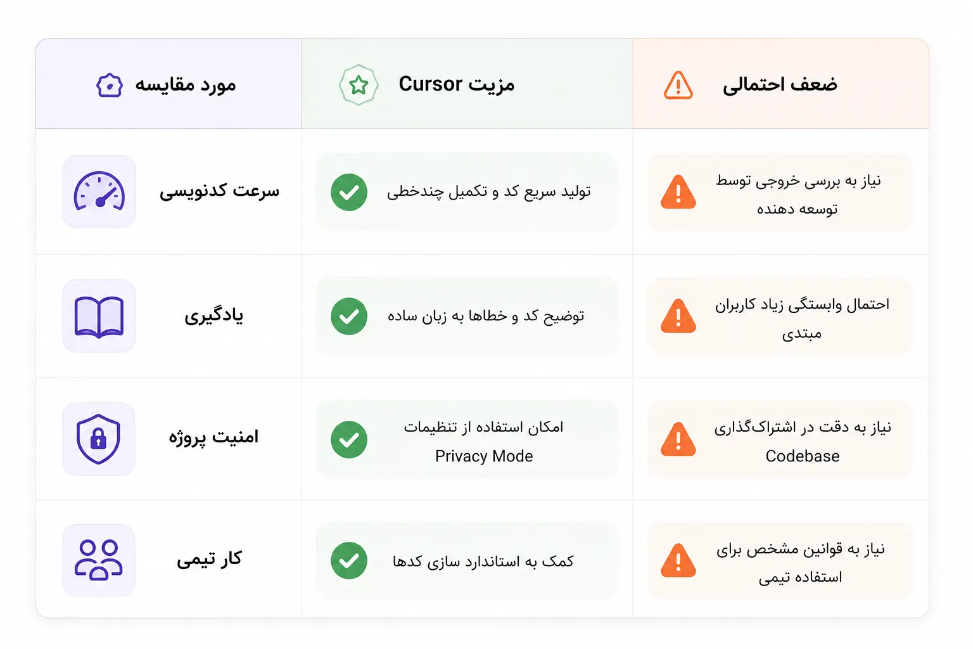
Task: Click the speedometer icon for coding speed
Action: [x=99, y=191]
